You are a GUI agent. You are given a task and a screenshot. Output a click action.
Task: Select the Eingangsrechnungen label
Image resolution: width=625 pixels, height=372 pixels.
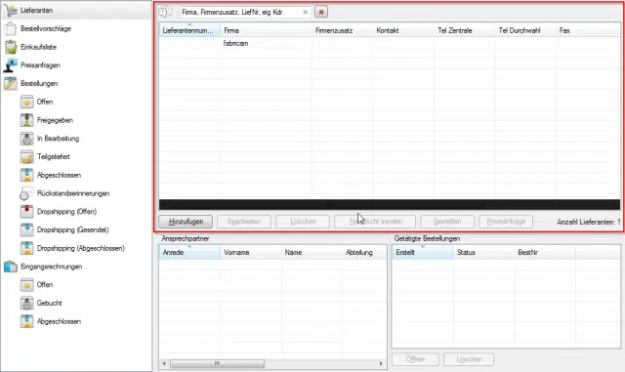click(52, 267)
